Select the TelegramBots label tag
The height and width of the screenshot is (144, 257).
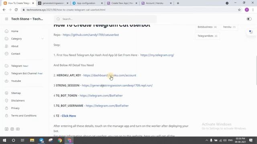tap(207, 36)
